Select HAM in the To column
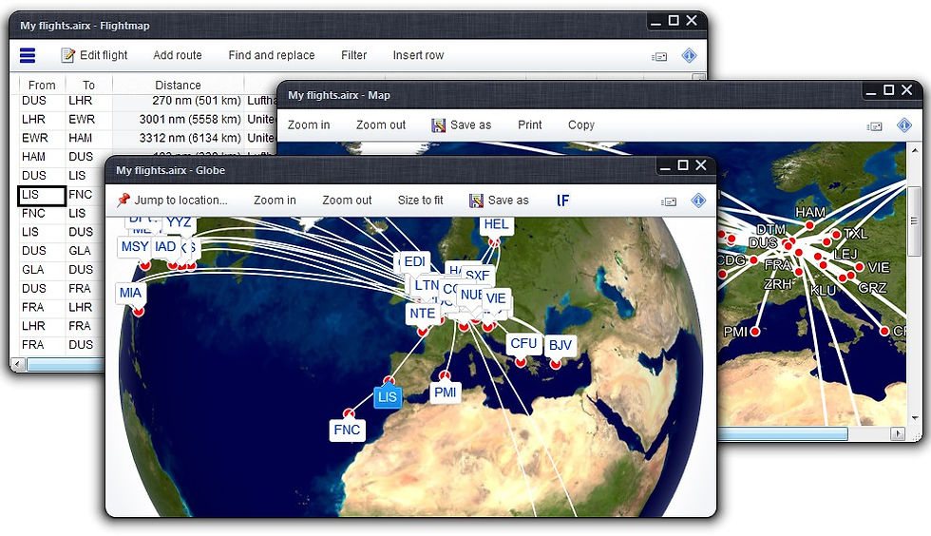931x536 pixels. click(80, 138)
